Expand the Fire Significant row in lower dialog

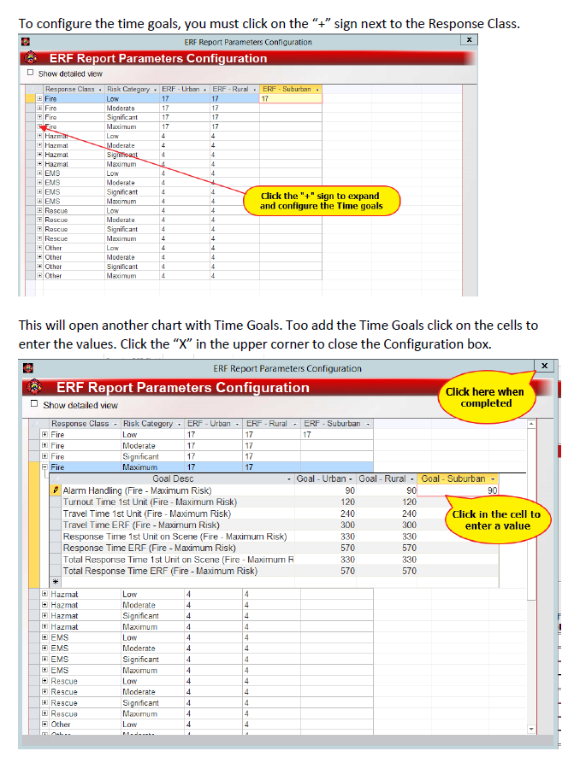[44, 456]
